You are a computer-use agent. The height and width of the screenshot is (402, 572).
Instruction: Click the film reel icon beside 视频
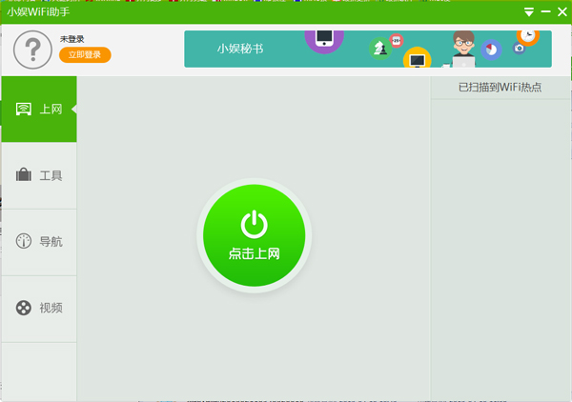24,308
